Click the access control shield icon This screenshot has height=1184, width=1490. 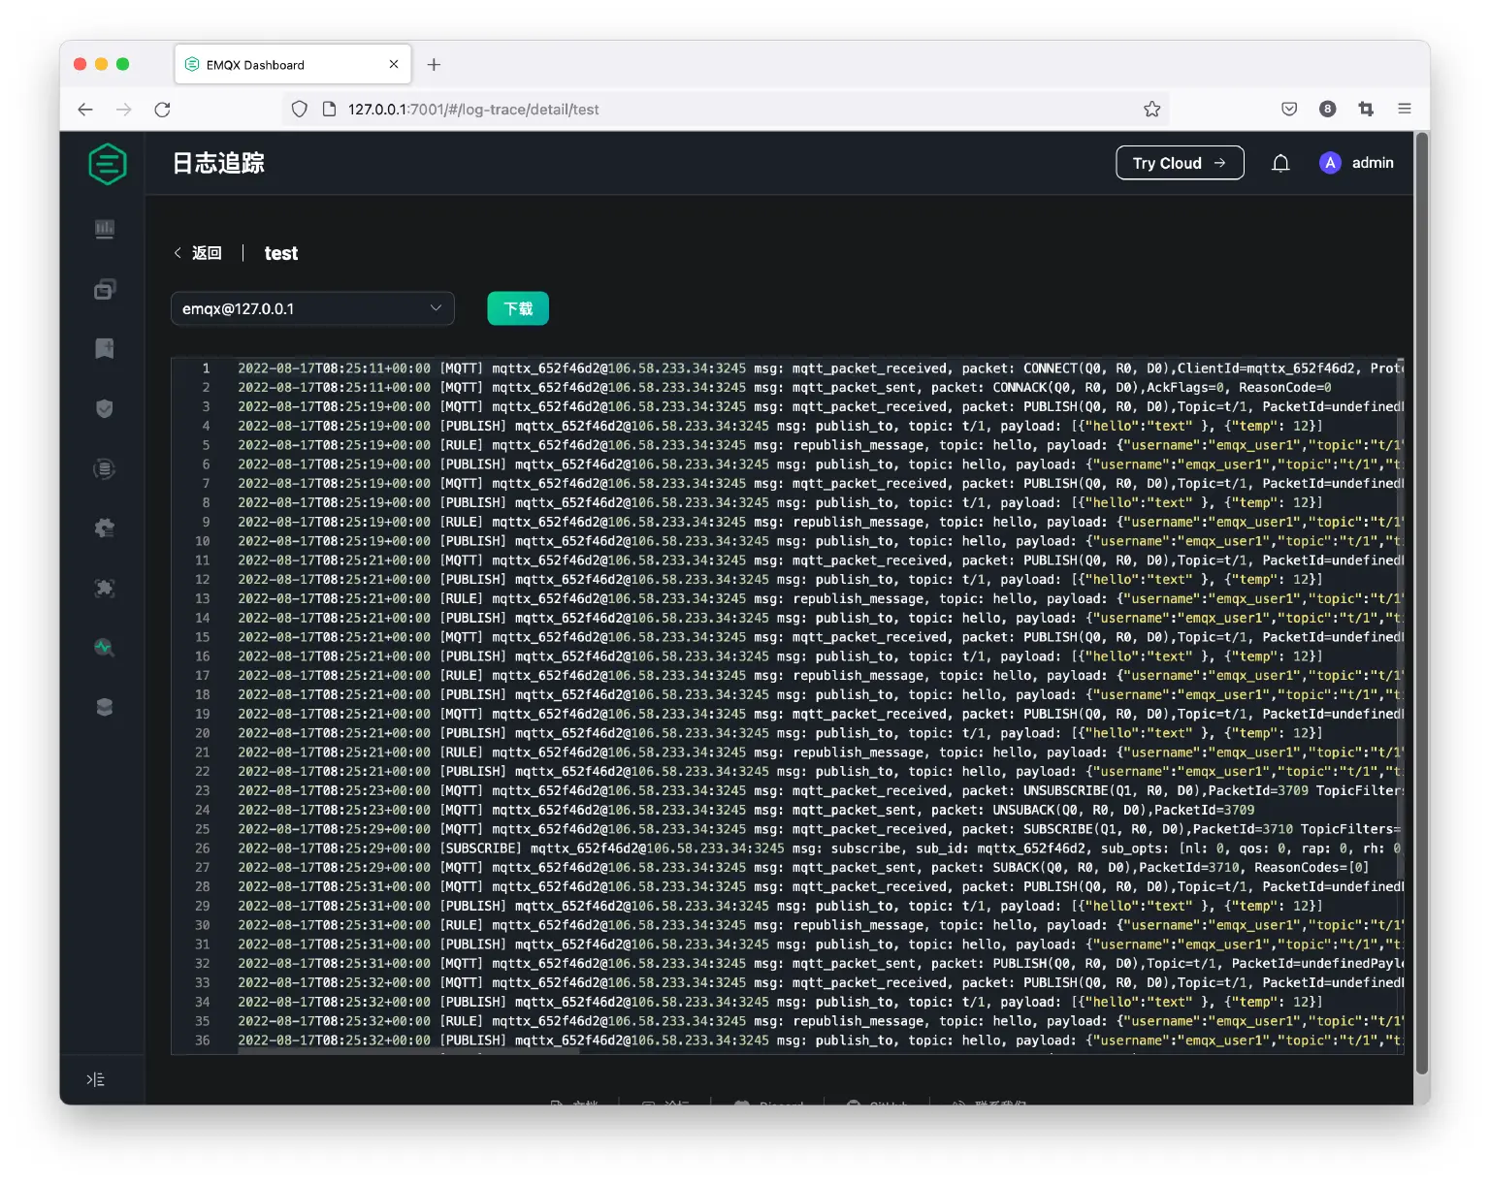[105, 408]
